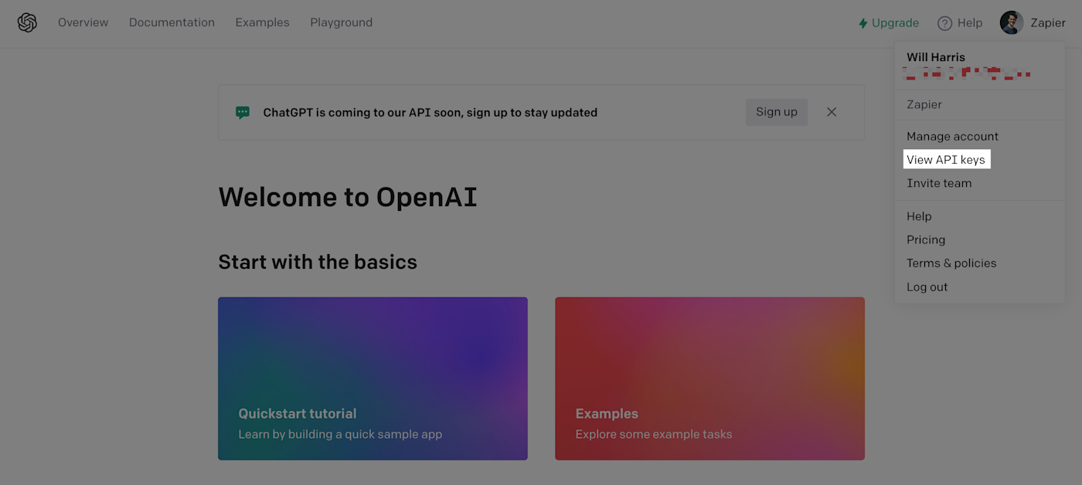Click the Upgrade lightning link
Viewport: 1082px width, 485px height.
click(x=889, y=23)
